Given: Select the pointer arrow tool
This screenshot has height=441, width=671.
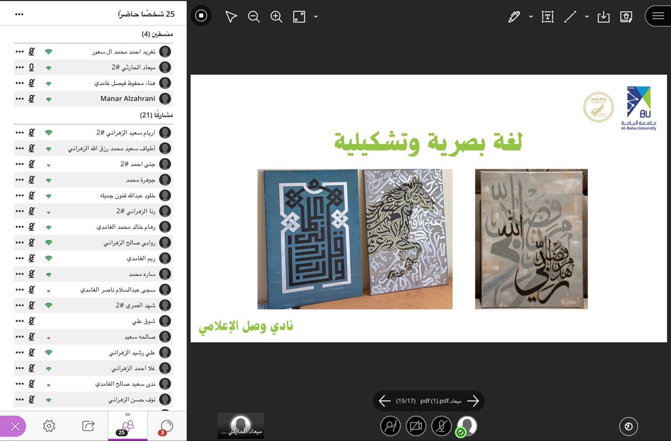Looking at the screenshot, I should click(231, 17).
